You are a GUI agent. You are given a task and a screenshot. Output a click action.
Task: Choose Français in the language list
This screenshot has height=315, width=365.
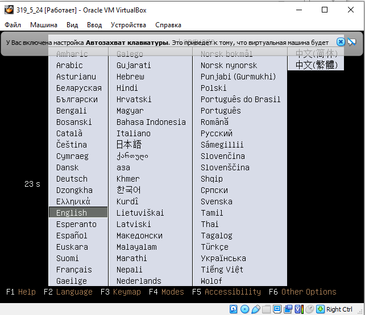pyautogui.click(x=74, y=270)
